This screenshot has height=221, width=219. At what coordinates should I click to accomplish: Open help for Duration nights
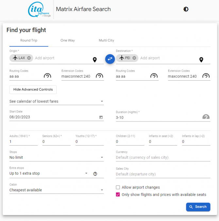206,117
